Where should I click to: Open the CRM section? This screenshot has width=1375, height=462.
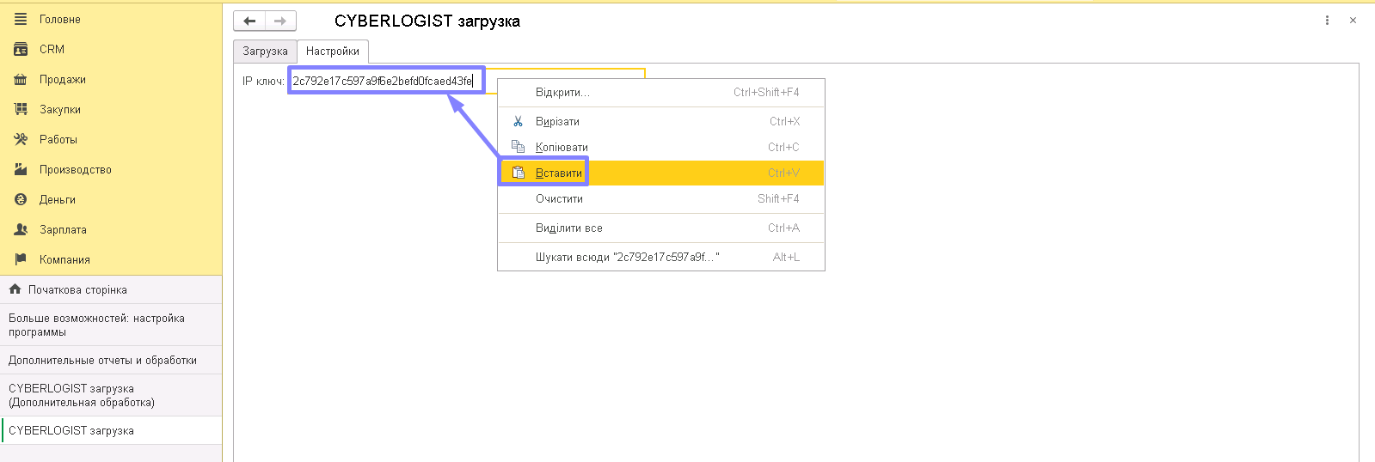(x=111, y=49)
